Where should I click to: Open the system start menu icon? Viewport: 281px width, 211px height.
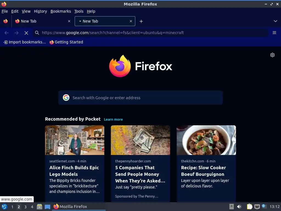(x=4, y=207)
